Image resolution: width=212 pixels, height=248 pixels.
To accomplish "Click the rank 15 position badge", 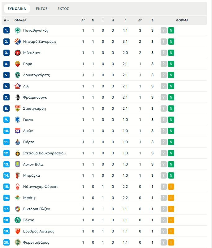I will [x=7, y=187].
